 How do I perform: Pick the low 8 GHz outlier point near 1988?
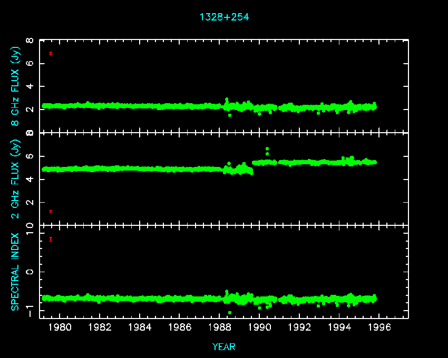(230, 115)
